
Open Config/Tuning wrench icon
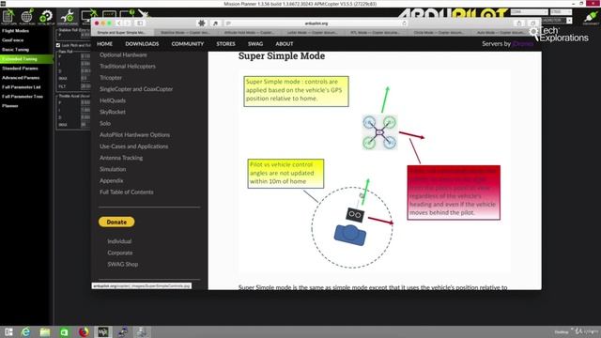click(68, 17)
